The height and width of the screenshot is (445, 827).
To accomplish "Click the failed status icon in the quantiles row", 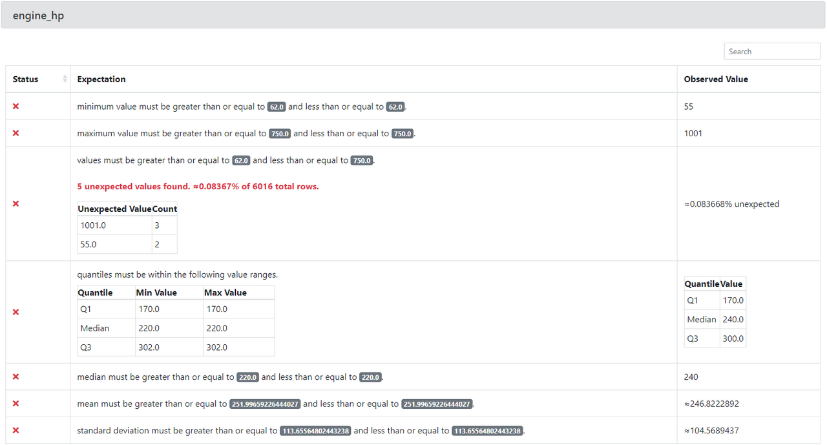I will pos(16,312).
